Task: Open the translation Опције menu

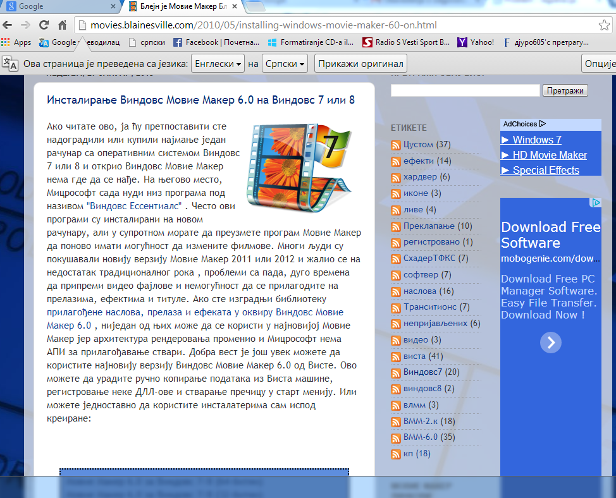Action: coord(600,64)
